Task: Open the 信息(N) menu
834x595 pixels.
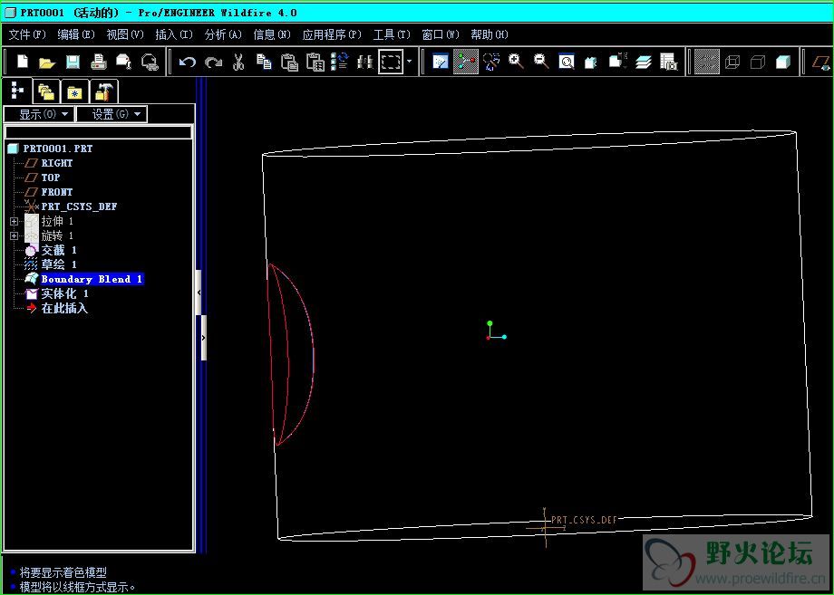Action: (x=272, y=34)
